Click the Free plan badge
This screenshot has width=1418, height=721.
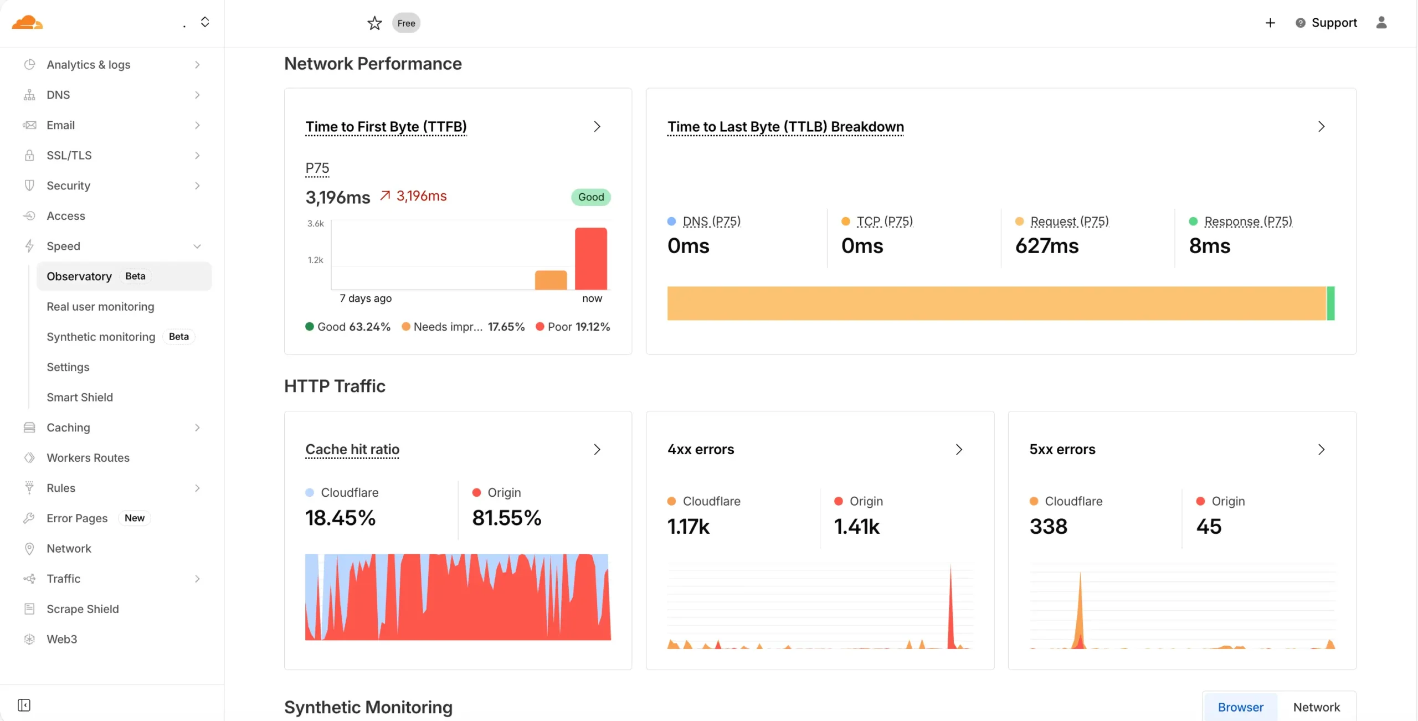(x=406, y=23)
